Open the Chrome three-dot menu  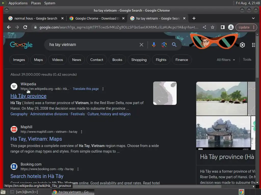pos(254,27)
